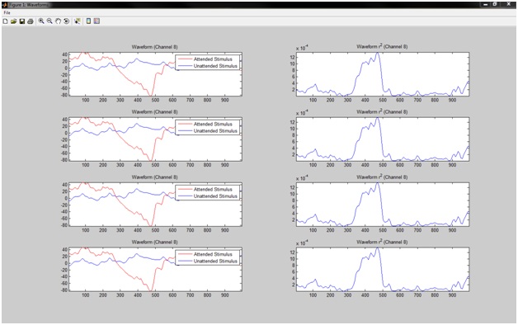
Task: Save the figure using the floppy icon
Action: coord(22,21)
